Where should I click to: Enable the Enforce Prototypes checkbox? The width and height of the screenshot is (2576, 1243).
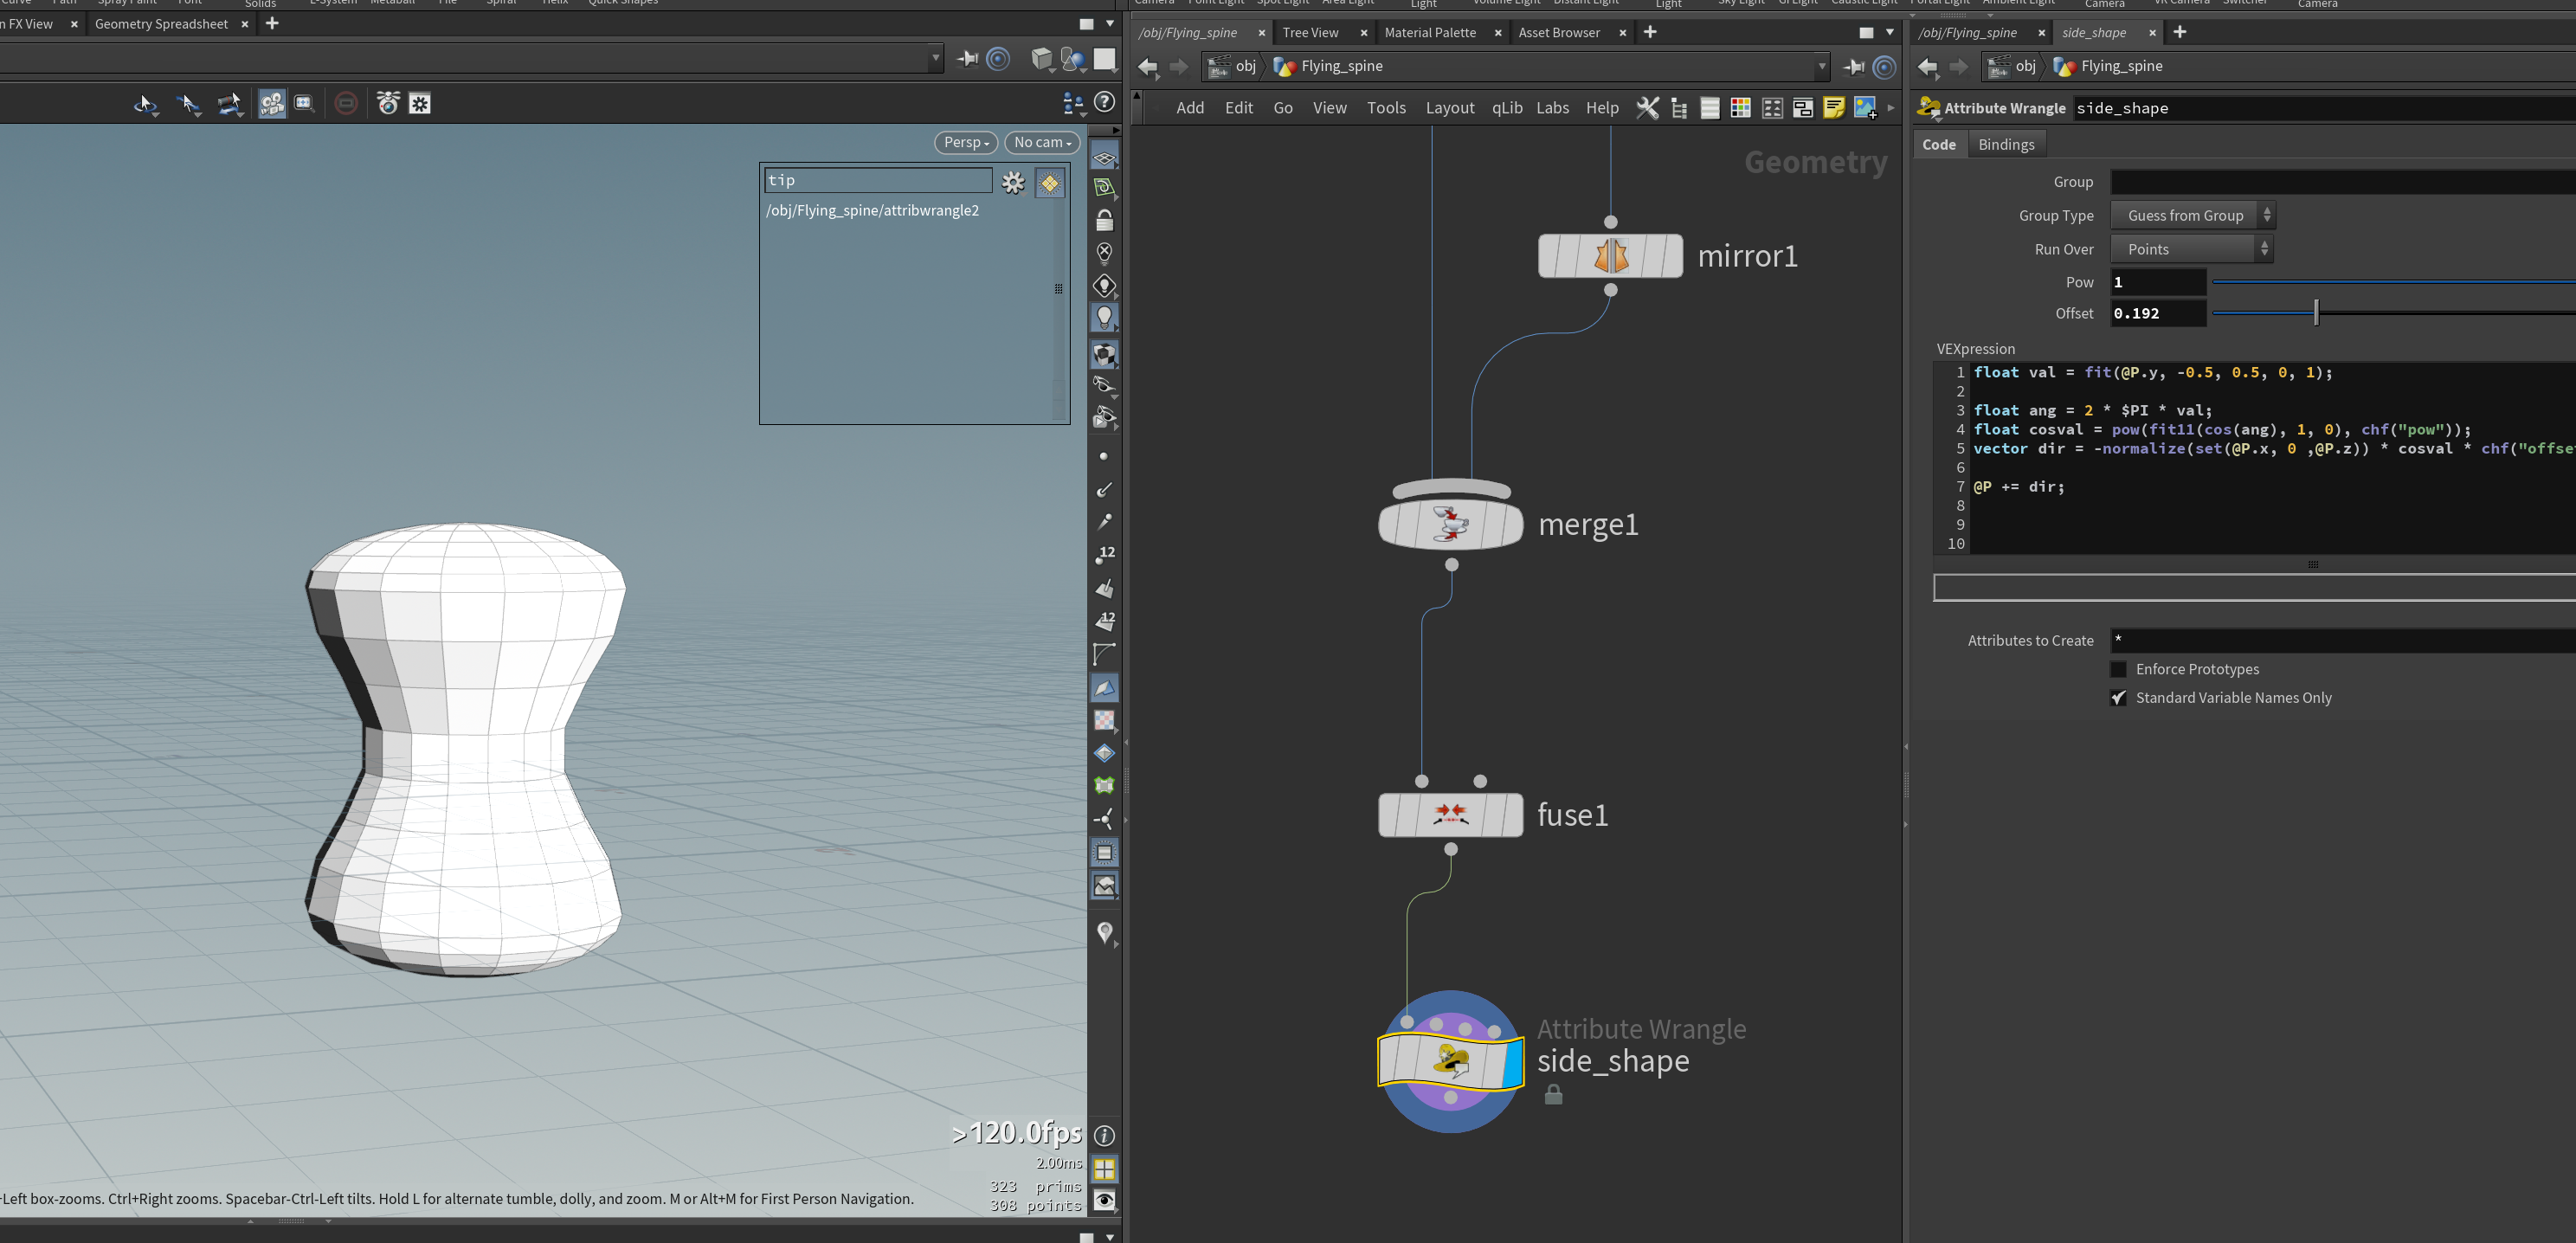point(2118,669)
